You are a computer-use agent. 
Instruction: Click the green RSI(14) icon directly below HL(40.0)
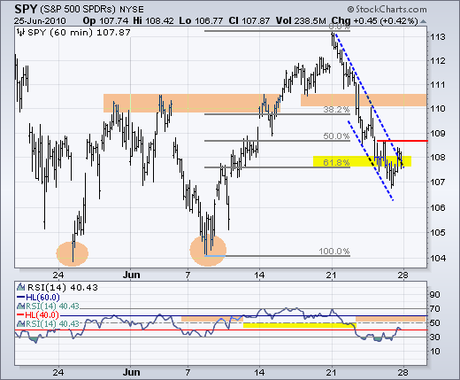pyautogui.click(x=21, y=323)
